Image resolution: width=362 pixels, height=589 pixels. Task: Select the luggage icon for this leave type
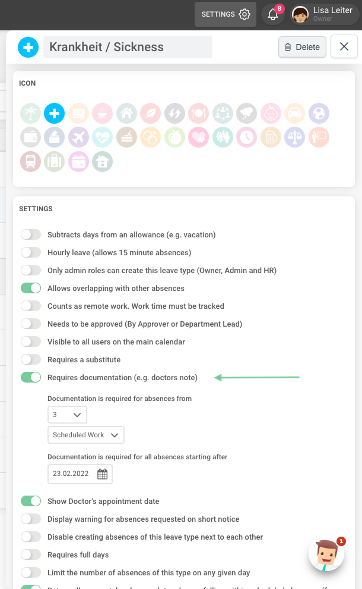(54, 161)
